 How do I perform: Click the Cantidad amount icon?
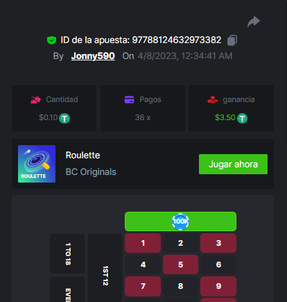[x=35, y=99]
